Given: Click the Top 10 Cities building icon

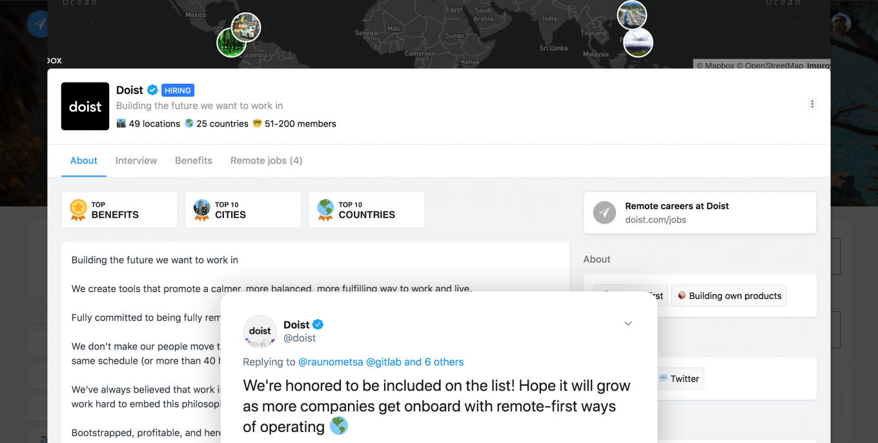Looking at the screenshot, I should [202, 210].
